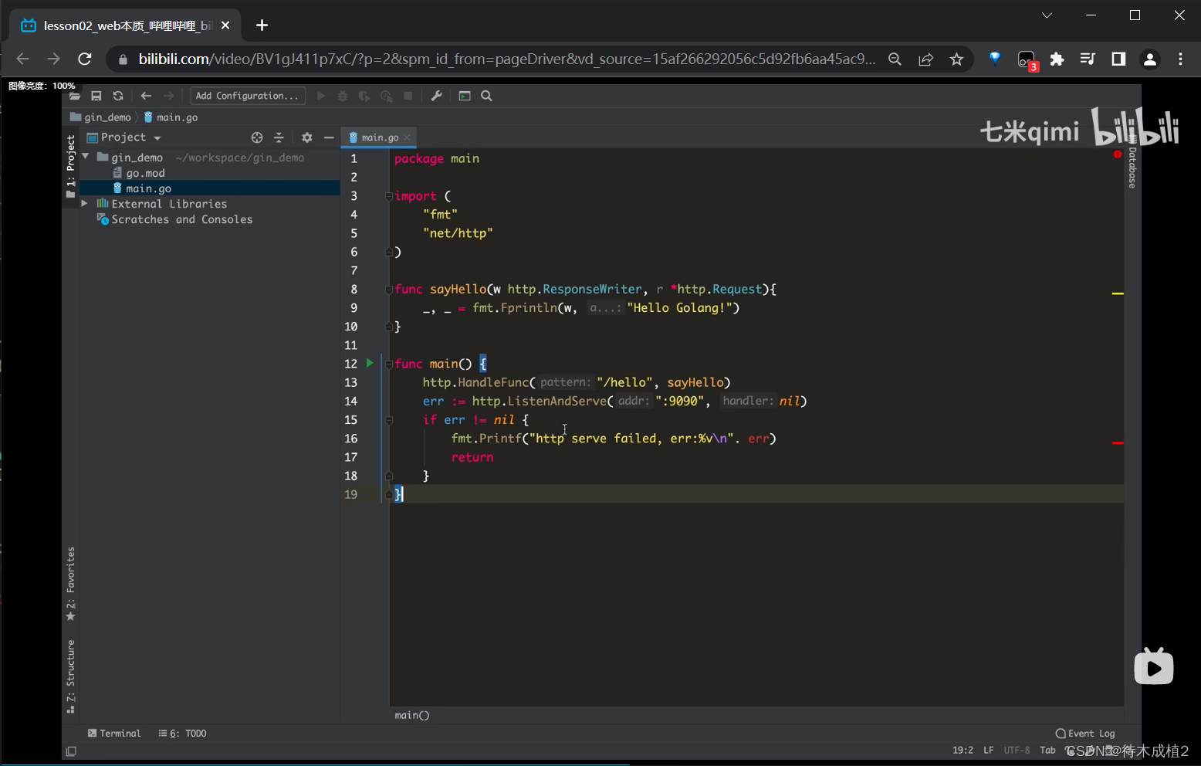The height and width of the screenshot is (766, 1201).
Task: Fold sayHello function at line 8
Action: coord(389,290)
